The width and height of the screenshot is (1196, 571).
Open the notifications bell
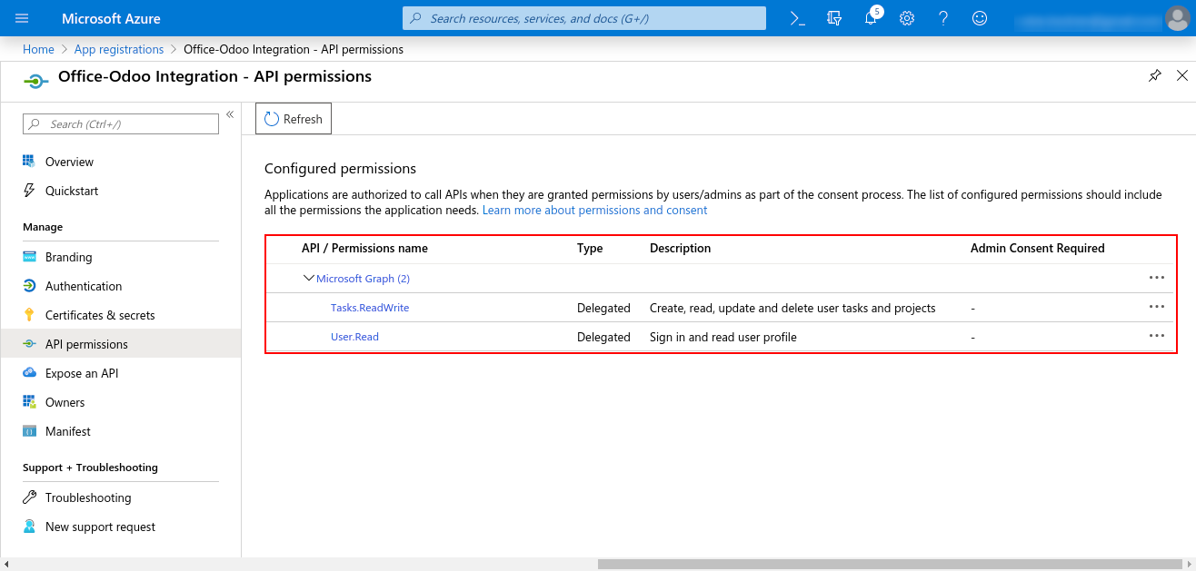click(x=871, y=18)
